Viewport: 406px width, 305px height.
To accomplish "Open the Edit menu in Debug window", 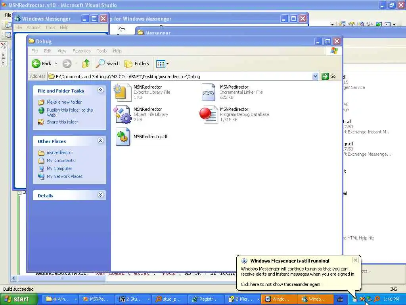I will pyautogui.click(x=48, y=51).
